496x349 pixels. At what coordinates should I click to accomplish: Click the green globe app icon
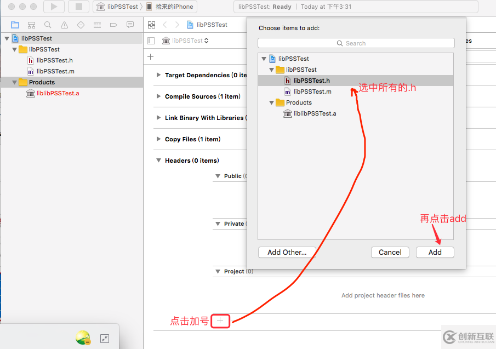(83, 337)
